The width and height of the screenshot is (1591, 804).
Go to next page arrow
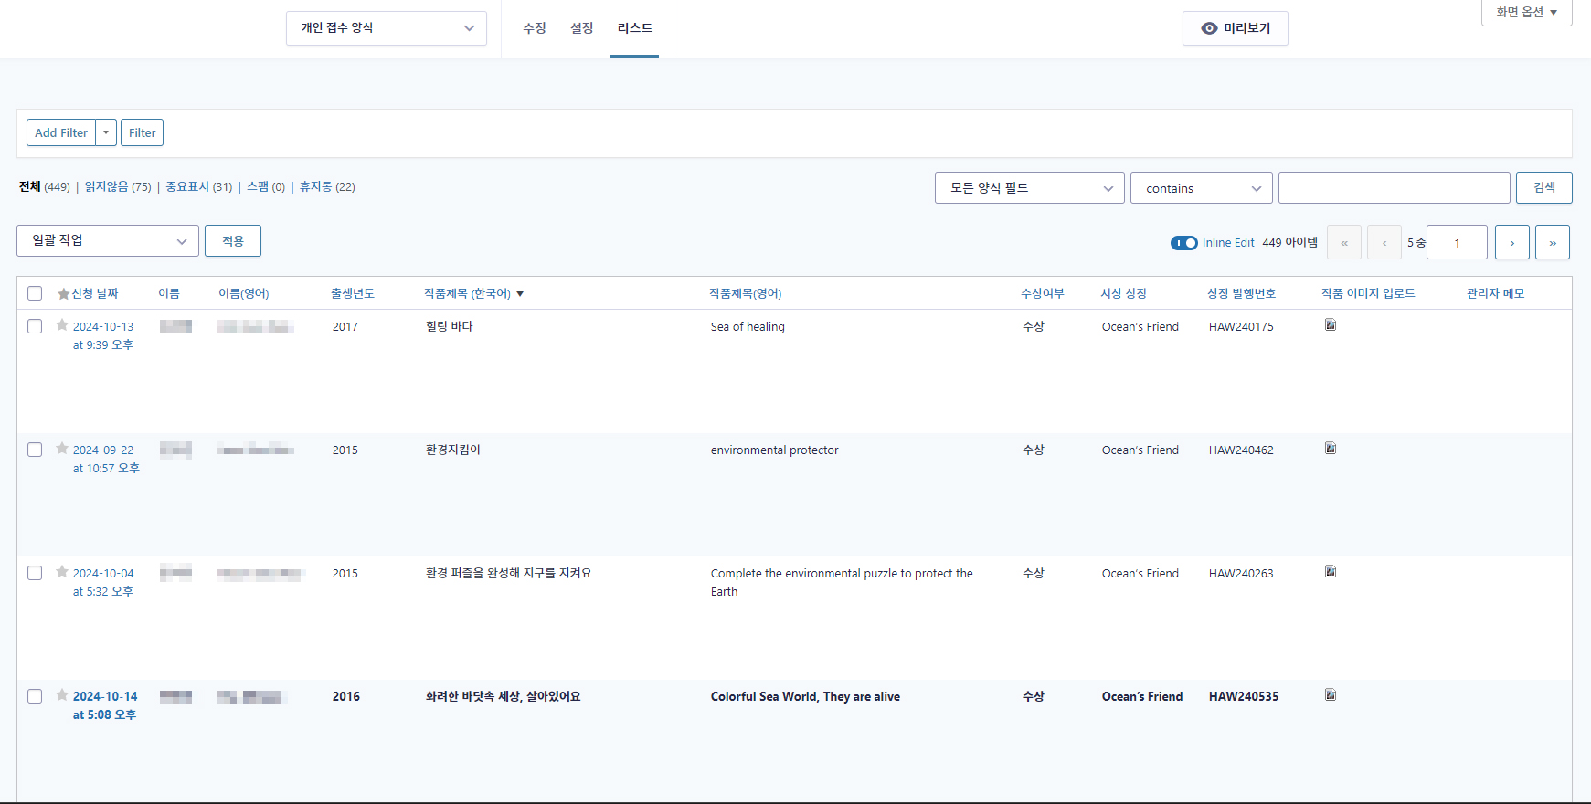click(1512, 242)
